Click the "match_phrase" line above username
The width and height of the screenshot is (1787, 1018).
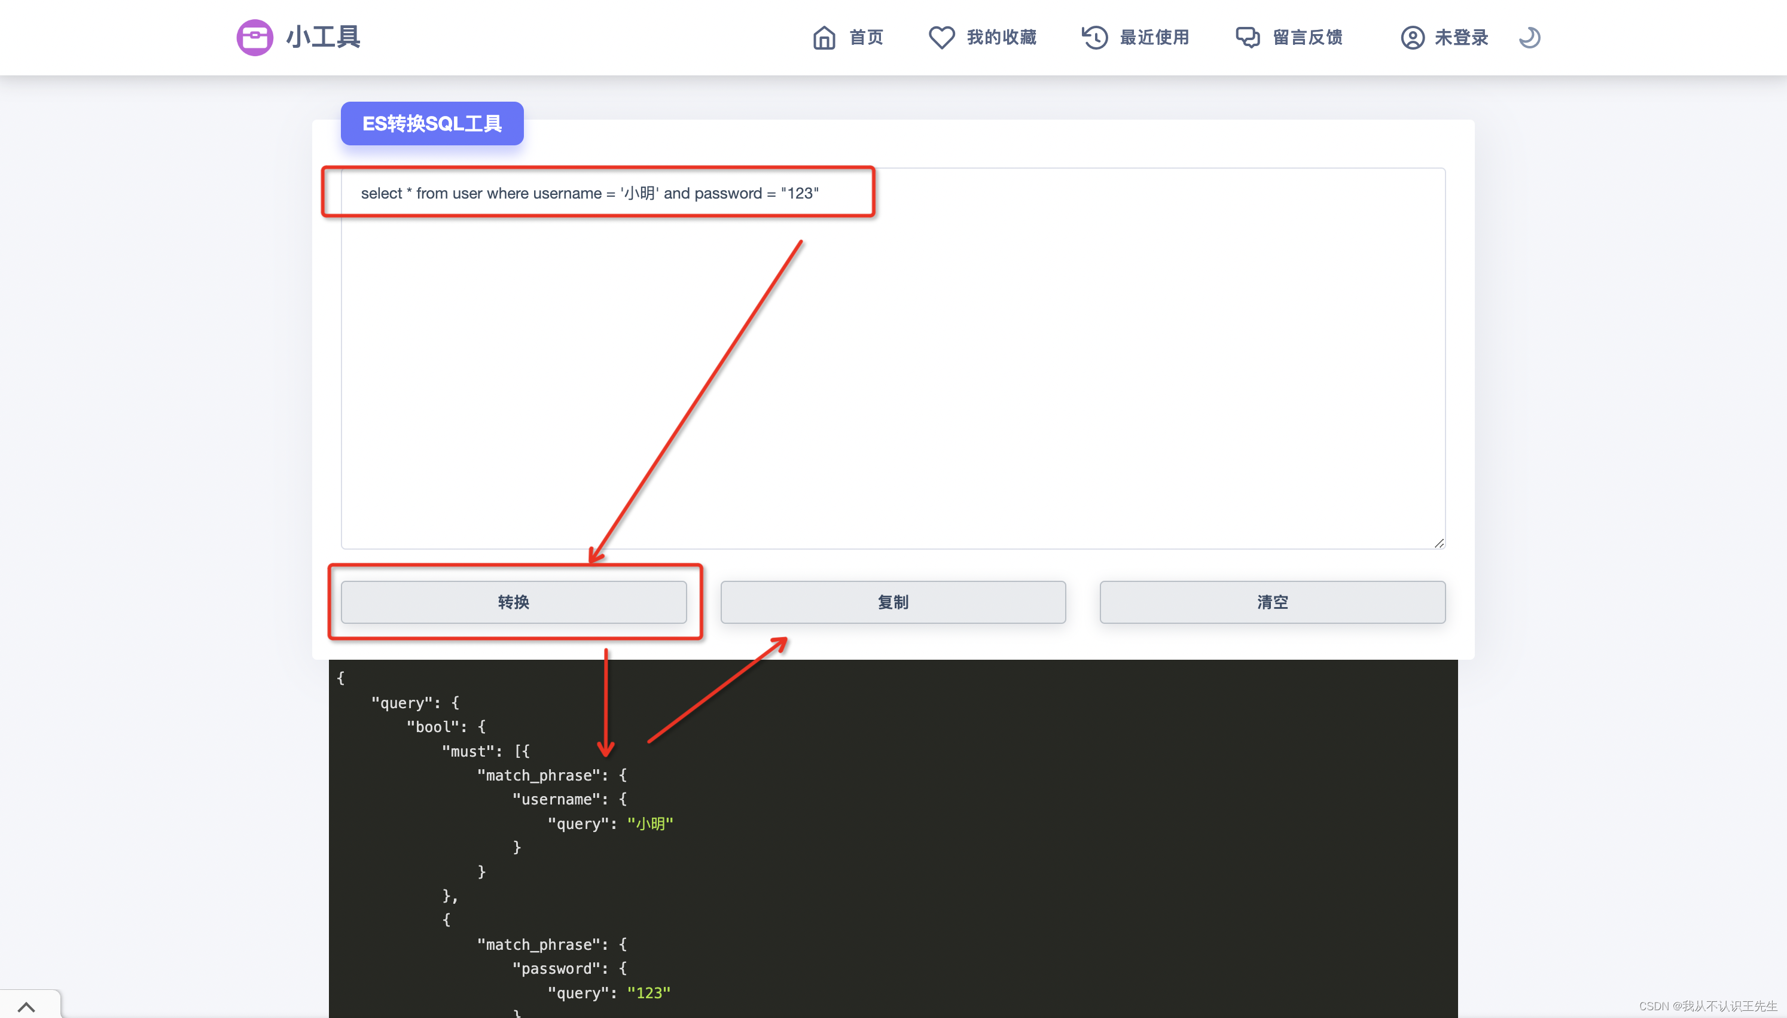552,775
